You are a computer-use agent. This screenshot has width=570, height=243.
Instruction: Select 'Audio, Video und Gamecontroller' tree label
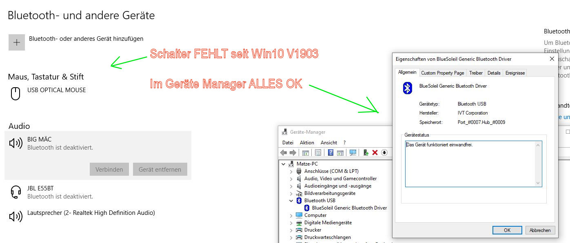point(340,179)
